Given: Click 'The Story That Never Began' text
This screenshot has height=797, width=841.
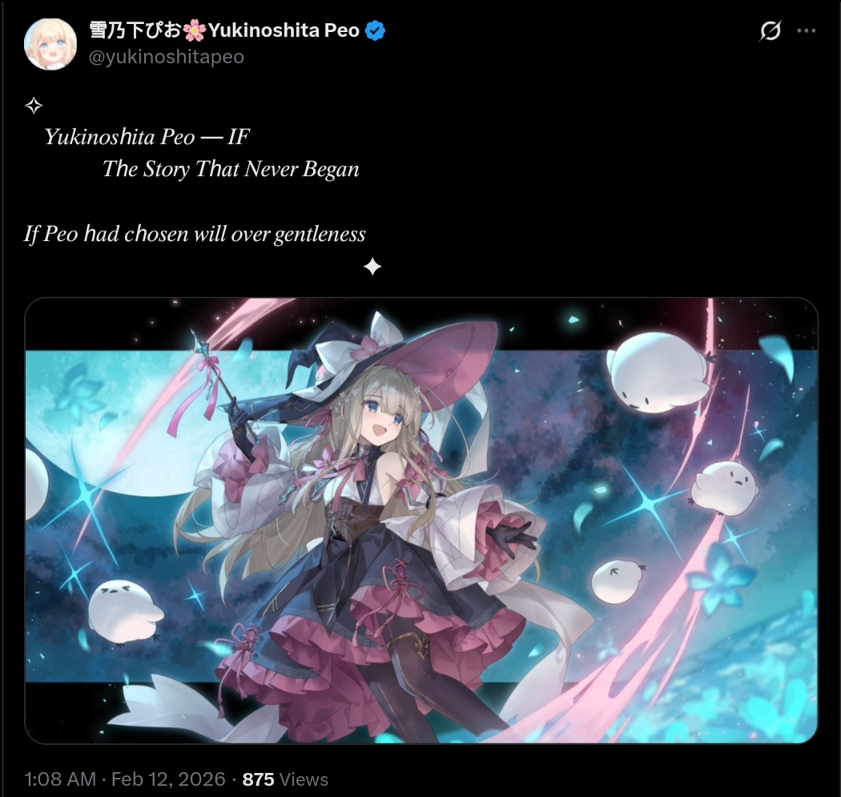Looking at the screenshot, I should pyautogui.click(x=231, y=169).
